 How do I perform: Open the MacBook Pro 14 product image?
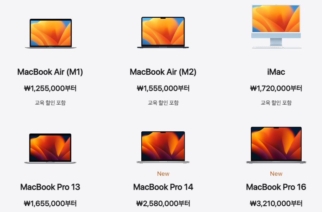[x=163, y=147]
